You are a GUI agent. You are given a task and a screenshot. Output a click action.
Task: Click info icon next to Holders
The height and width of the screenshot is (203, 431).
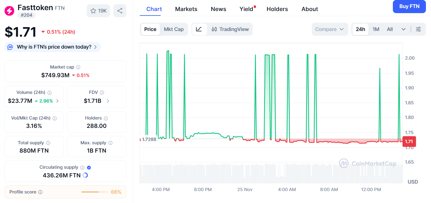pyautogui.click(x=106, y=118)
